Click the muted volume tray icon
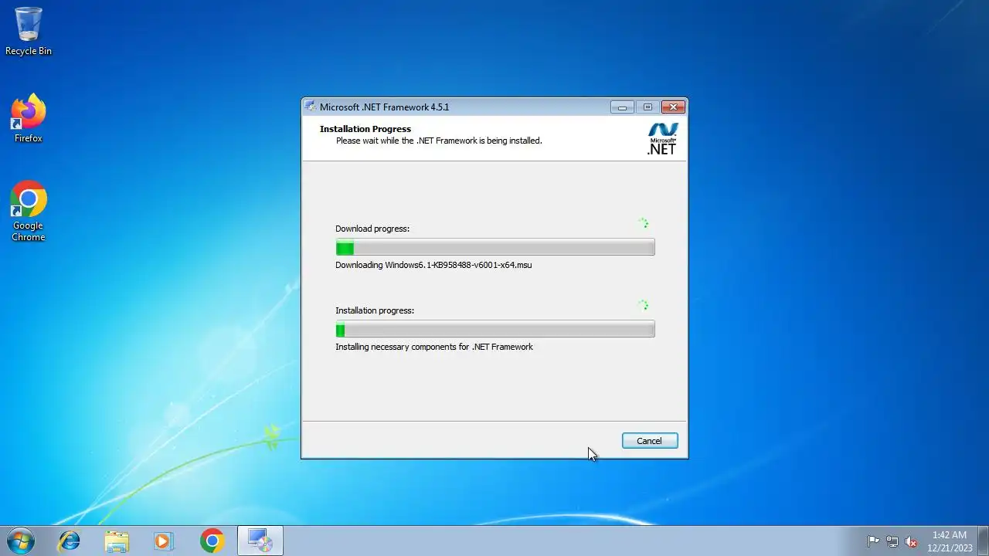 click(x=912, y=541)
